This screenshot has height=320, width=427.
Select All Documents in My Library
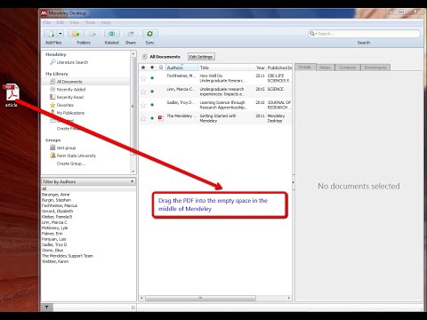pyautogui.click(x=69, y=82)
